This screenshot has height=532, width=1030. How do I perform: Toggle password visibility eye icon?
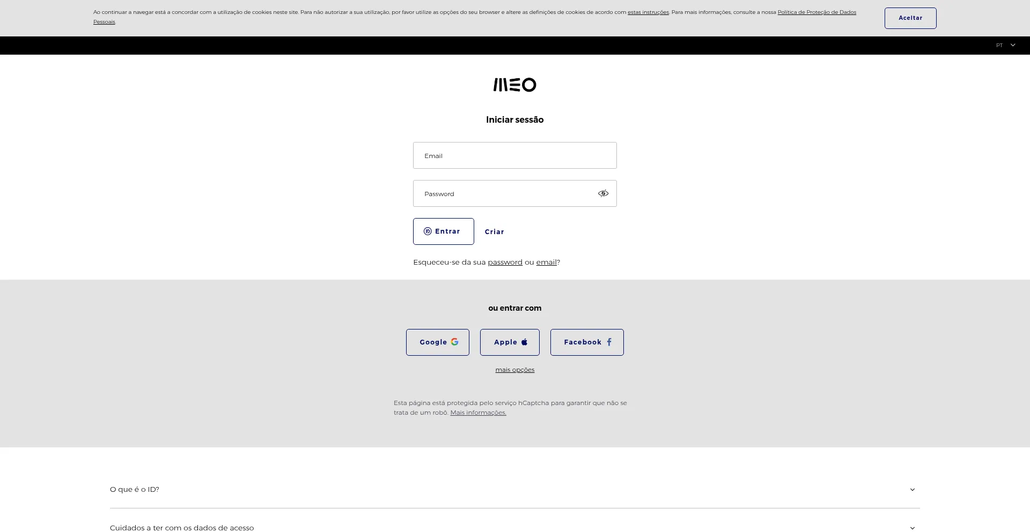603,193
